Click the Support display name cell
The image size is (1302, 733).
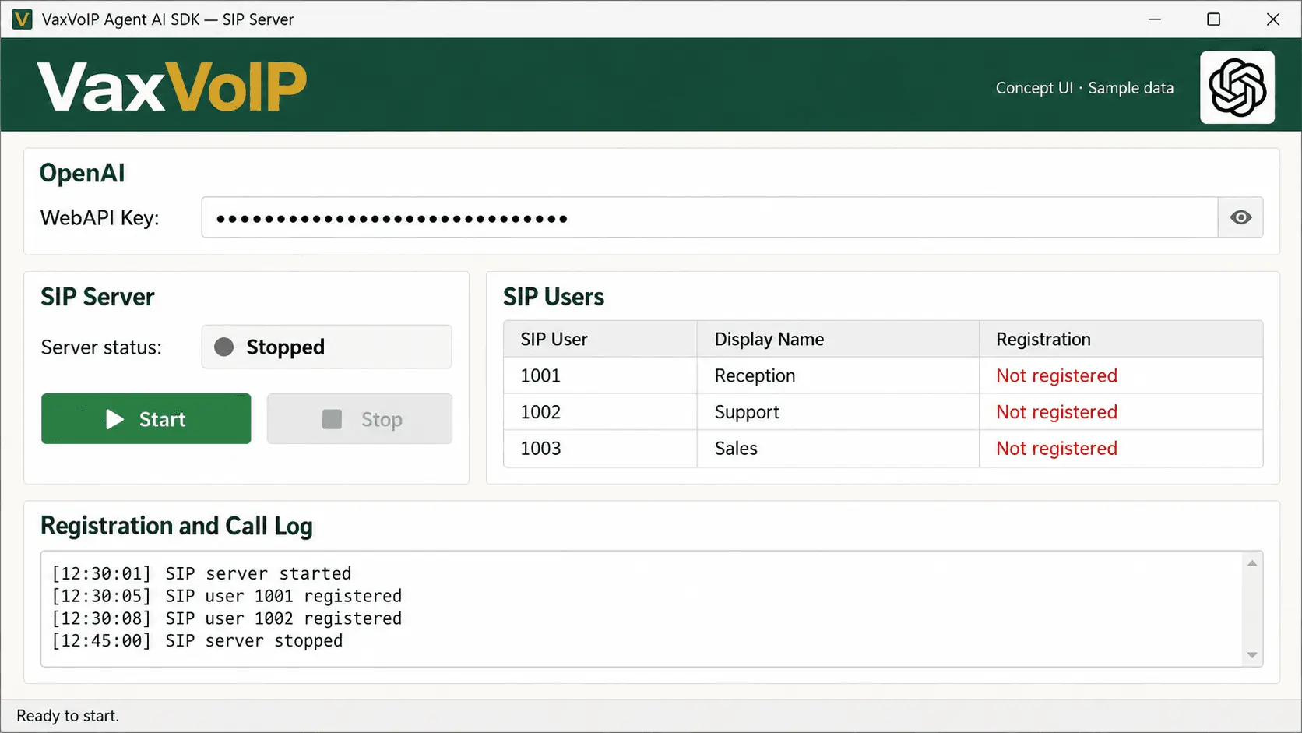coord(838,412)
